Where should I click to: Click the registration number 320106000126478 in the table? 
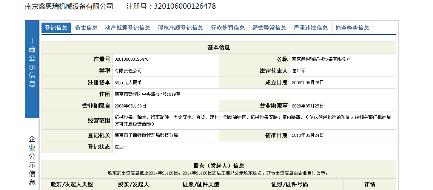coord(131,59)
